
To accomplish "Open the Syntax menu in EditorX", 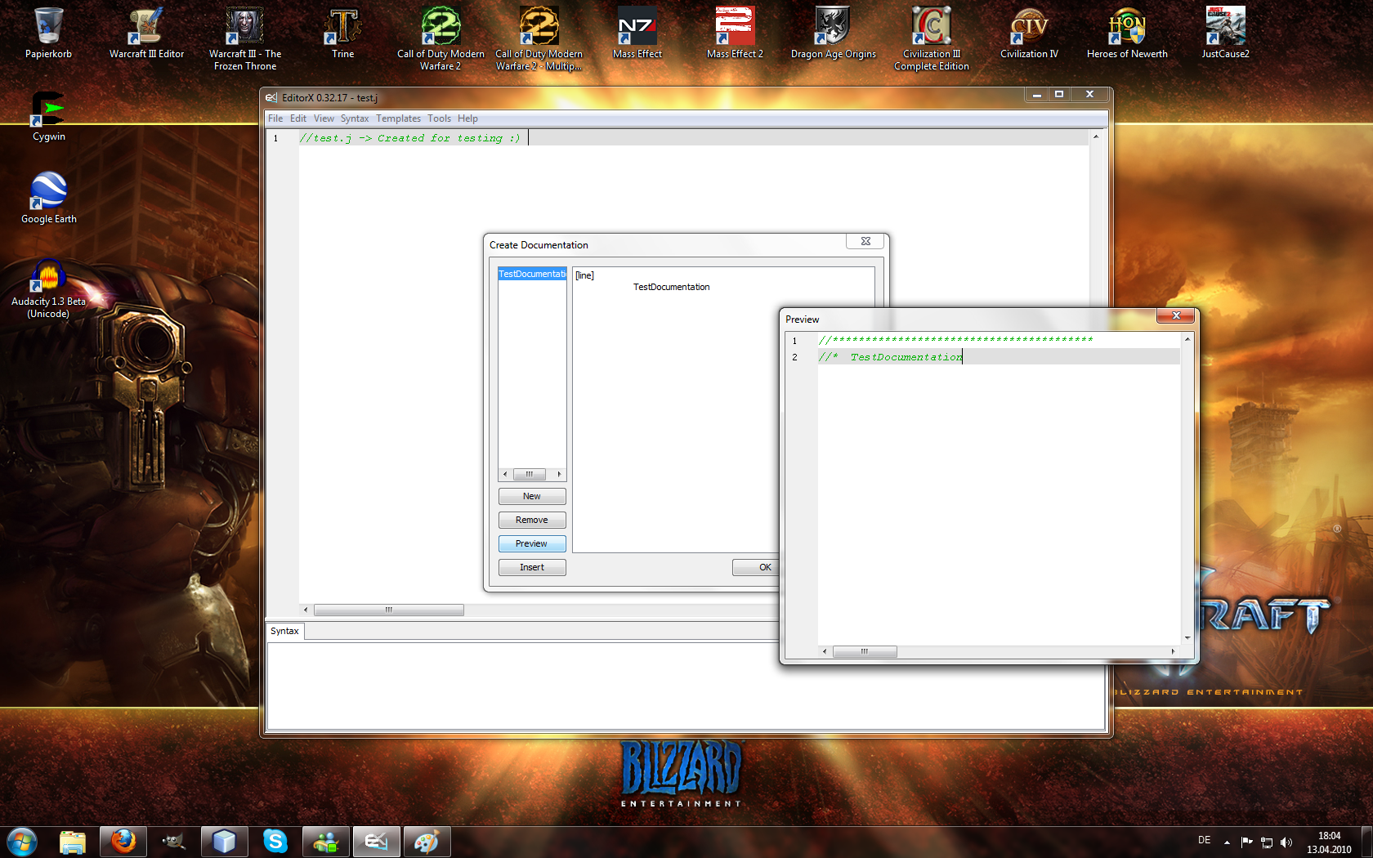I will click(355, 118).
